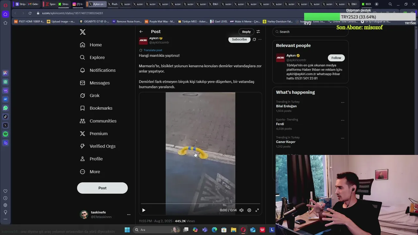The height and width of the screenshot is (235, 418).
Task: Open Opera tab search magnifier
Action: click(390, 4)
